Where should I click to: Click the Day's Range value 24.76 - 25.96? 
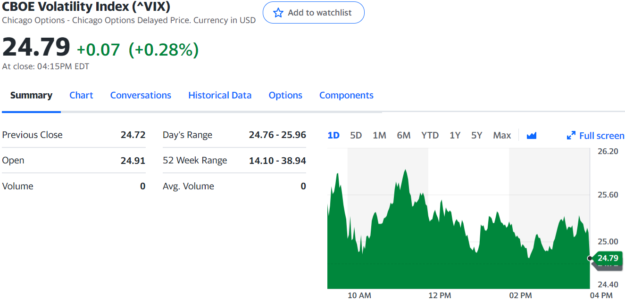point(277,135)
